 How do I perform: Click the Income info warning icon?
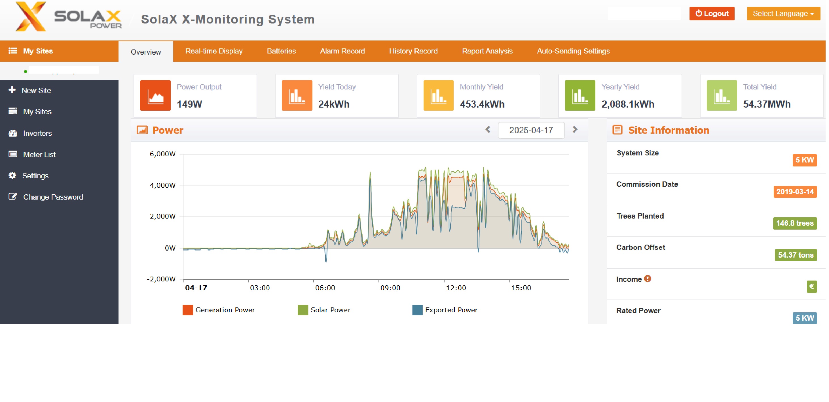pyautogui.click(x=648, y=279)
